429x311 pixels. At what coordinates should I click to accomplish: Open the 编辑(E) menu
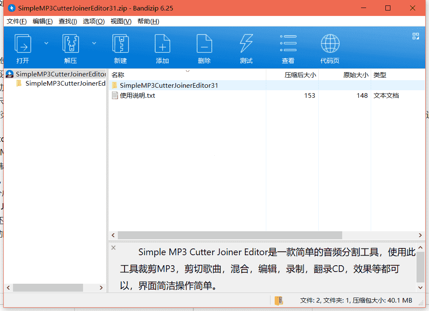(x=43, y=21)
